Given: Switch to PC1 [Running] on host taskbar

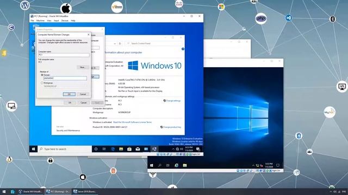Looking at the screenshot, I should point(58,191).
